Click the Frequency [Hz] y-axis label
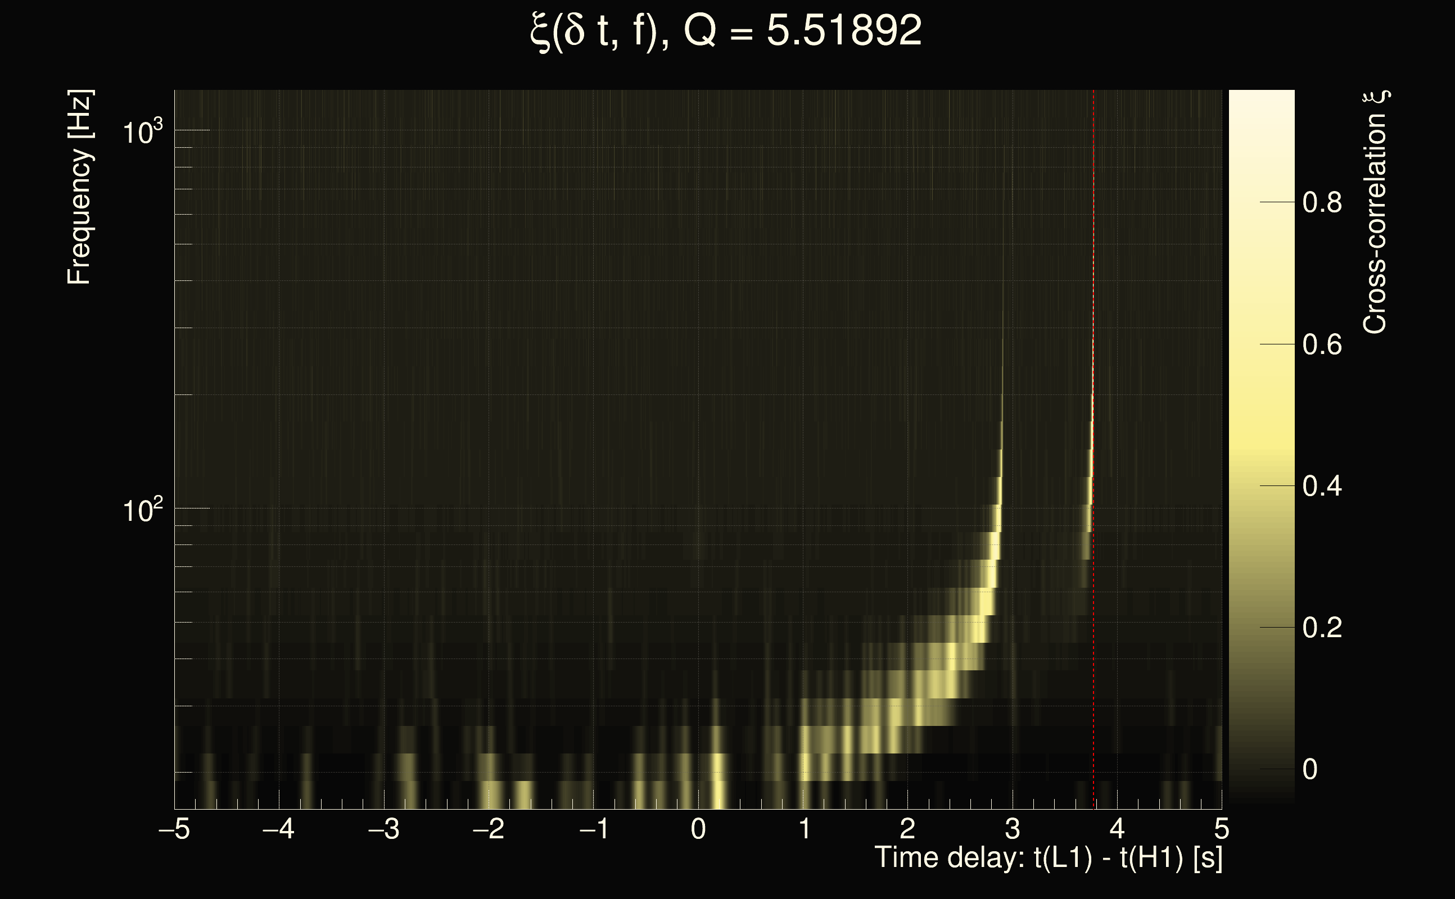The width and height of the screenshot is (1455, 899). pos(79,187)
